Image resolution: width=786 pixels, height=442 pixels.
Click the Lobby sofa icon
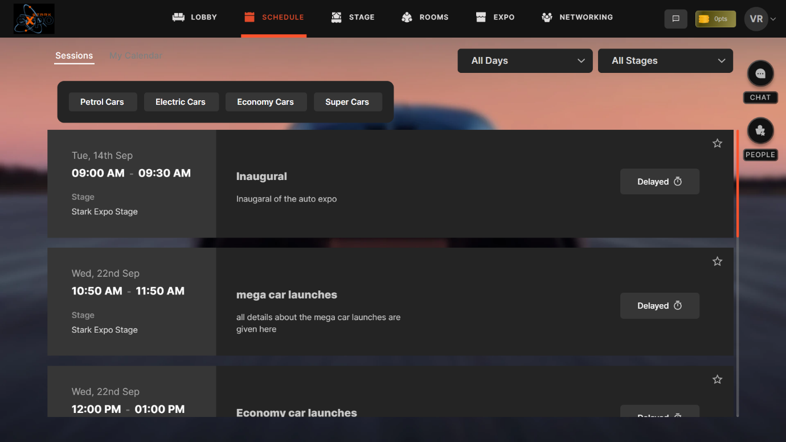pos(179,17)
